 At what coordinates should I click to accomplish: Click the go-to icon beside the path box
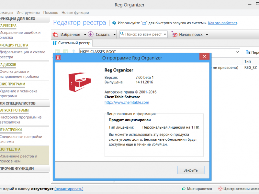[x=248, y=52]
